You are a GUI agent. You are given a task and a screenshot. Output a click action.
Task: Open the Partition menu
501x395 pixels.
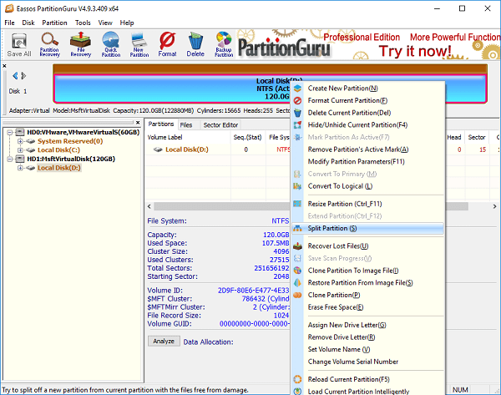click(54, 23)
